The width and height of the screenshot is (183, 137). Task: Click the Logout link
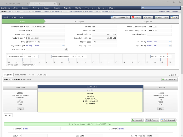tap(176, 11)
